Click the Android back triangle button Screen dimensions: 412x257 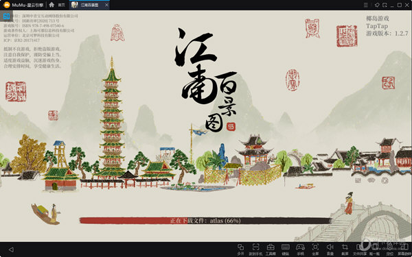(x=11, y=249)
